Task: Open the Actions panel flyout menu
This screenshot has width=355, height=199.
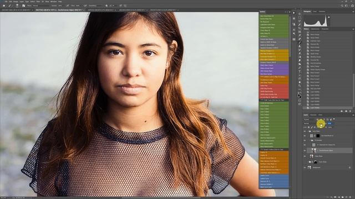Action: click(290, 12)
